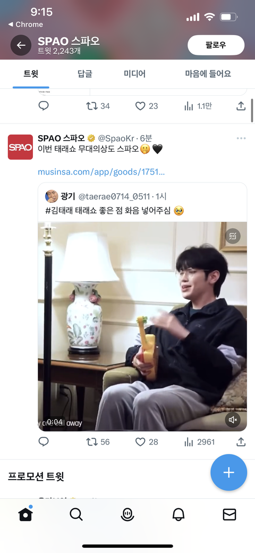The height and width of the screenshot is (553, 255).
Task: Reply to the SPAO tweet with 56 retweets
Action: click(44, 442)
